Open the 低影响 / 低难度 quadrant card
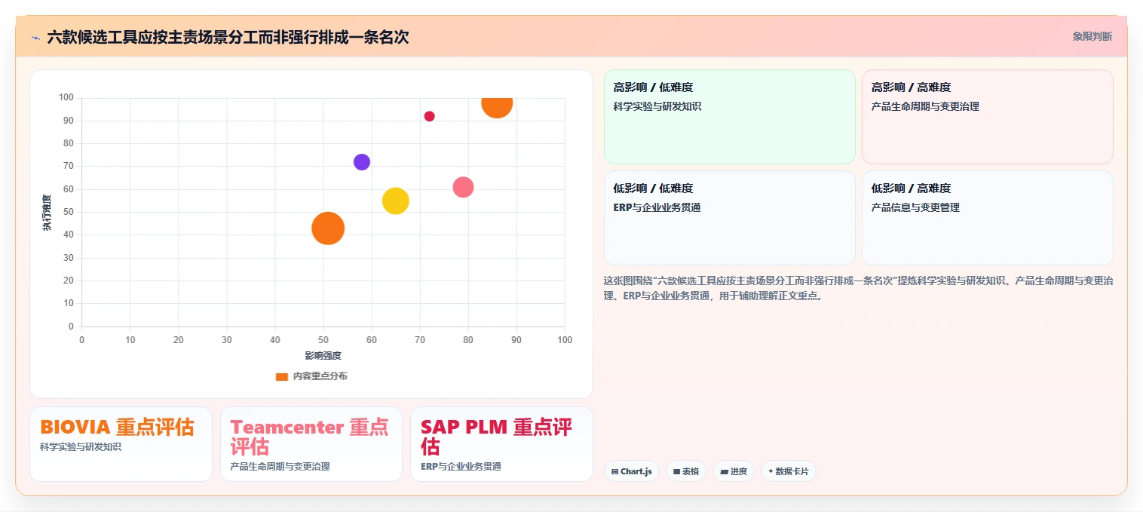The width and height of the screenshot is (1143, 512). (730, 218)
